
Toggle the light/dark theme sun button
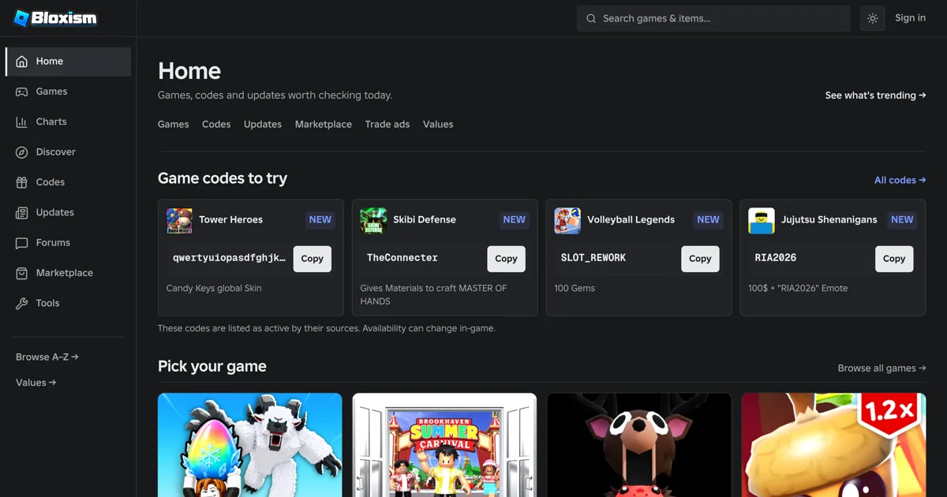(x=872, y=18)
